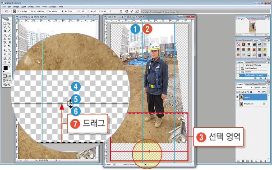Select the Notes tool

click(x=5, y=58)
